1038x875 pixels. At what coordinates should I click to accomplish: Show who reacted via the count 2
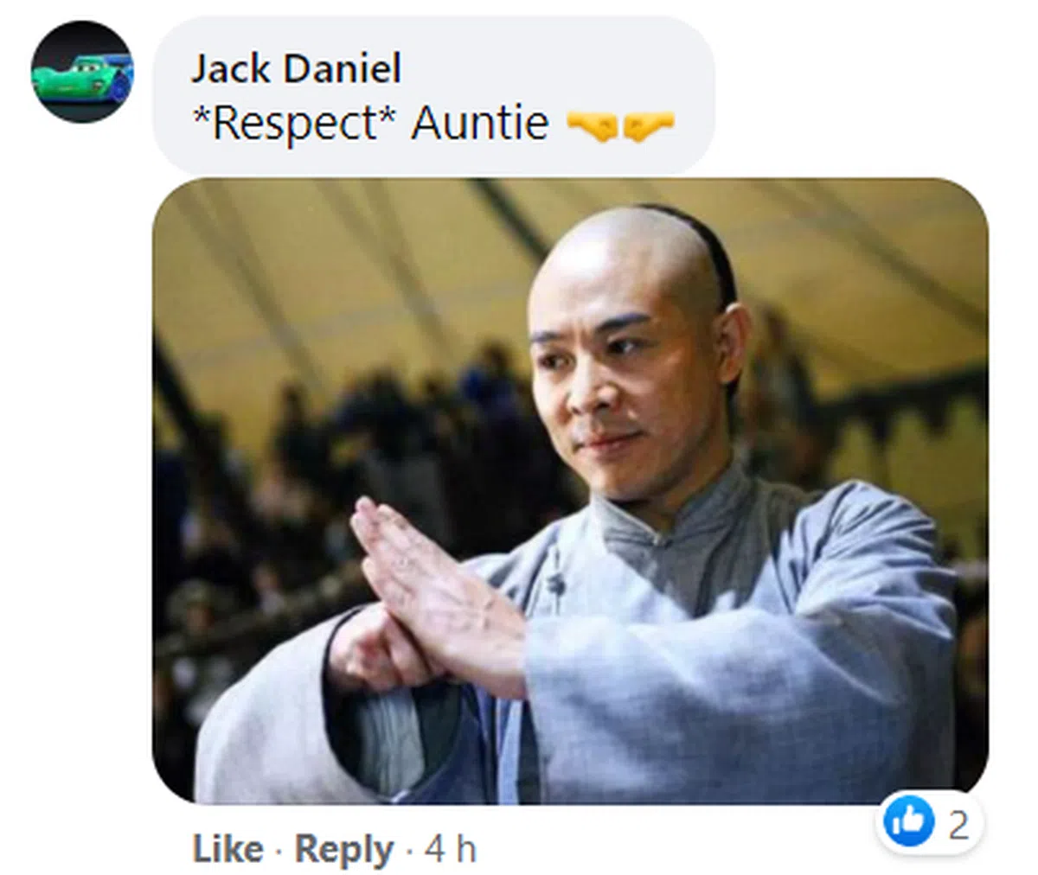click(958, 826)
